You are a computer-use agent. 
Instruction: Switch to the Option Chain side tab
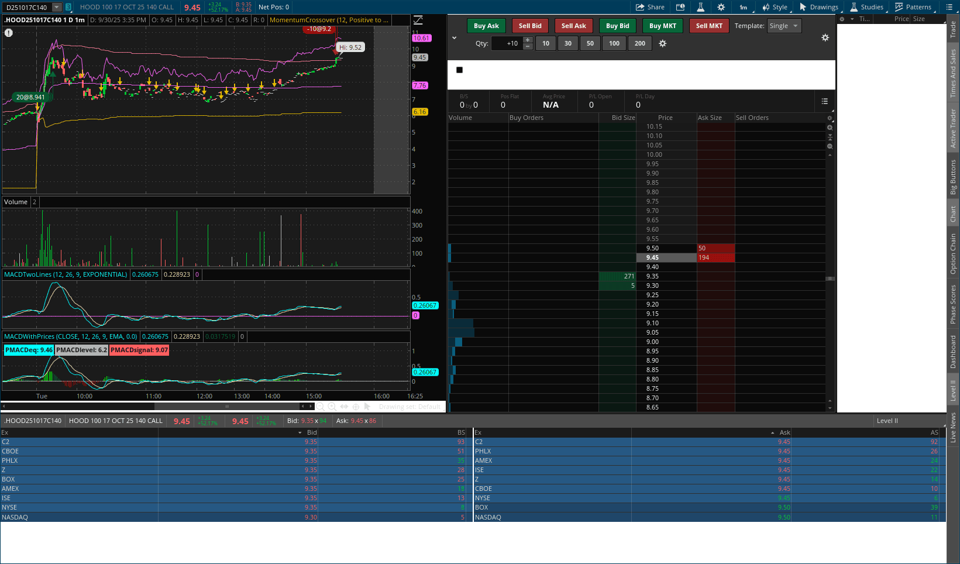pyautogui.click(x=953, y=254)
